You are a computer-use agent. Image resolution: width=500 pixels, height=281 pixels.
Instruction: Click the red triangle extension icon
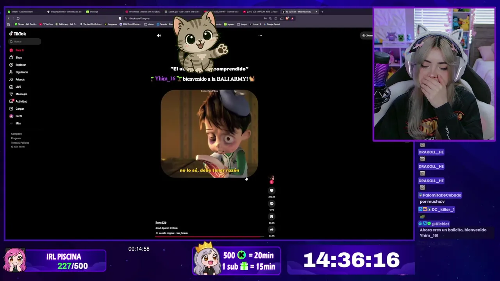[292, 18]
